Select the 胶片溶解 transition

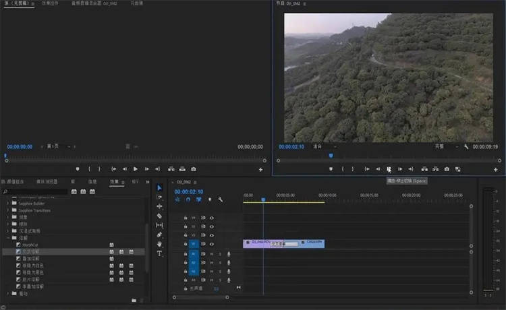[x=30, y=280]
